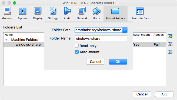Collapse the Machine Folders tree group
Viewport: 177px width, 100px height.
[6, 40]
